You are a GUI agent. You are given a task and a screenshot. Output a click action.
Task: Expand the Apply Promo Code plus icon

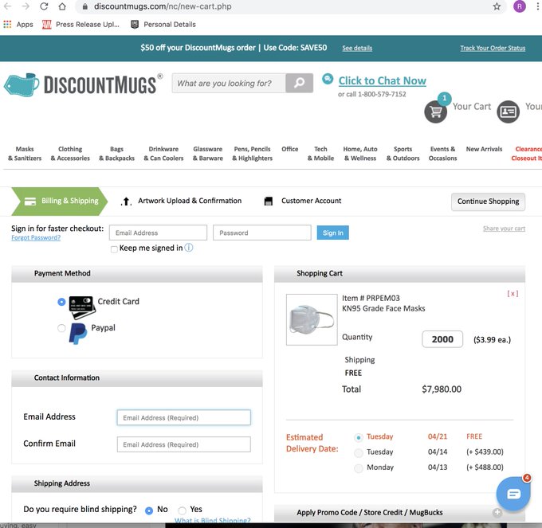tap(497, 512)
